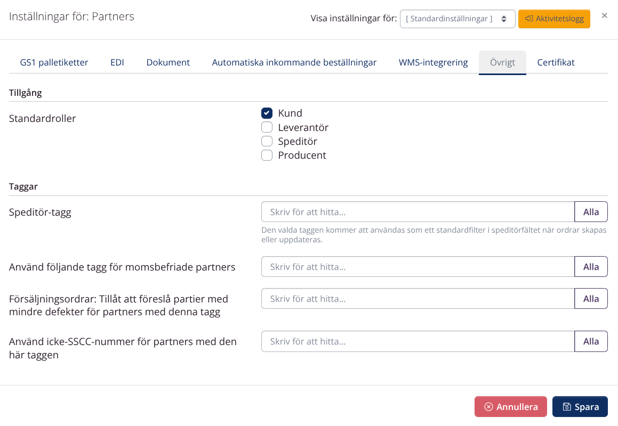Click Alla next to Speditör-tagg field

point(590,211)
